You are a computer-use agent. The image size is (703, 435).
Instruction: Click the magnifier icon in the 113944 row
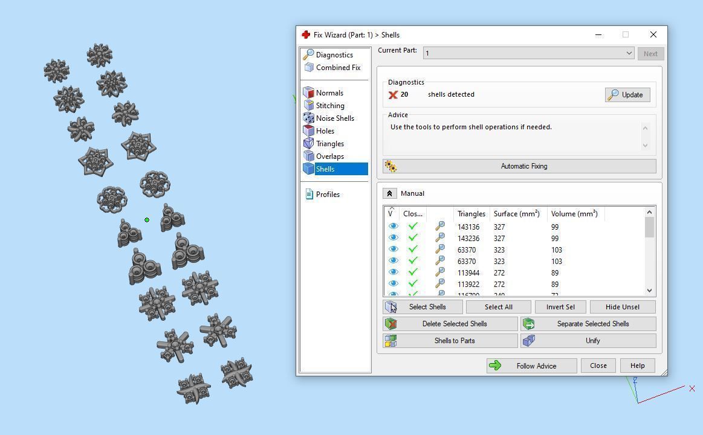pos(440,272)
